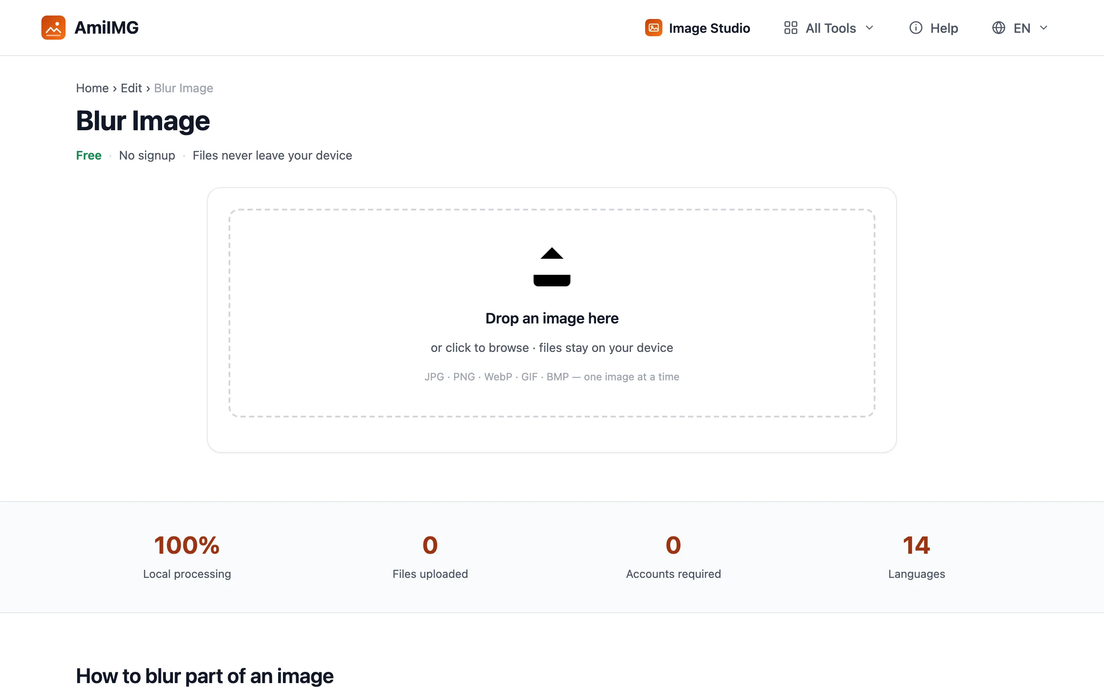Click the Blur Image breadcrumb item

coord(183,88)
